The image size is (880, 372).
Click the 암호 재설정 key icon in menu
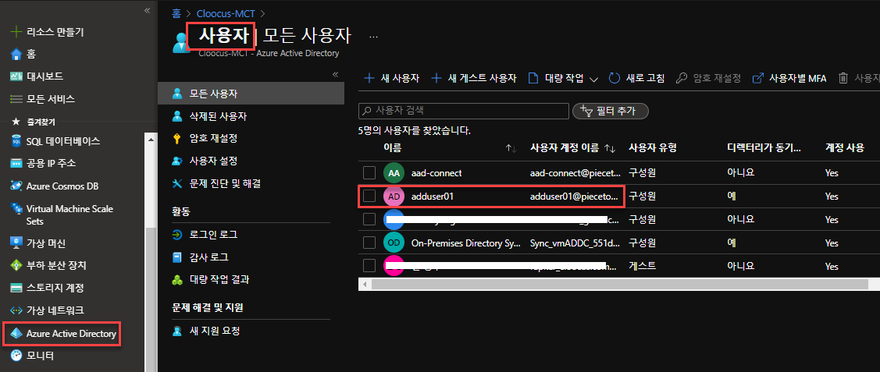[x=178, y=138]
